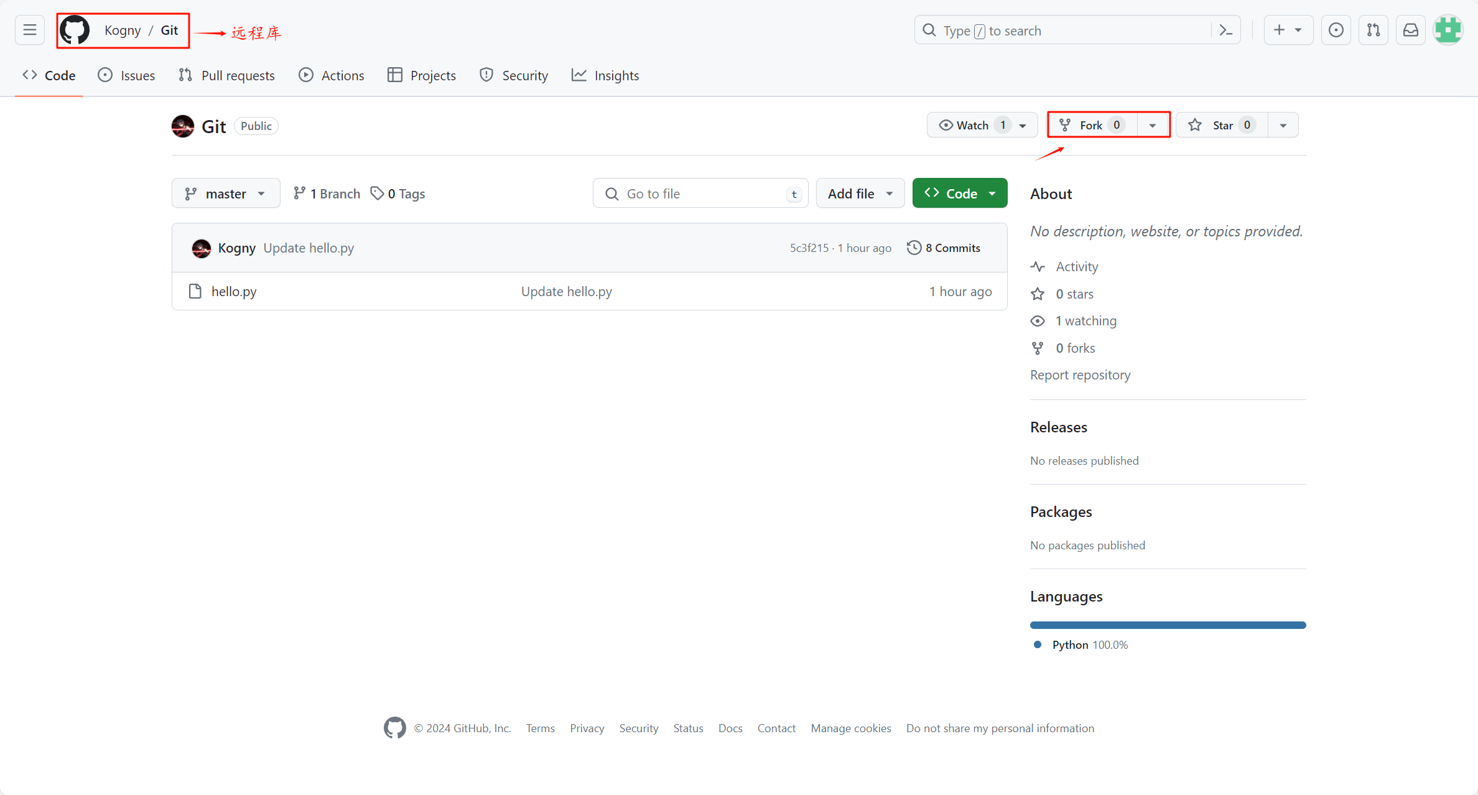Click the Kogny owner breadcrumb link
Viewport: 1478px width, 795px height.
pos(123,30)
